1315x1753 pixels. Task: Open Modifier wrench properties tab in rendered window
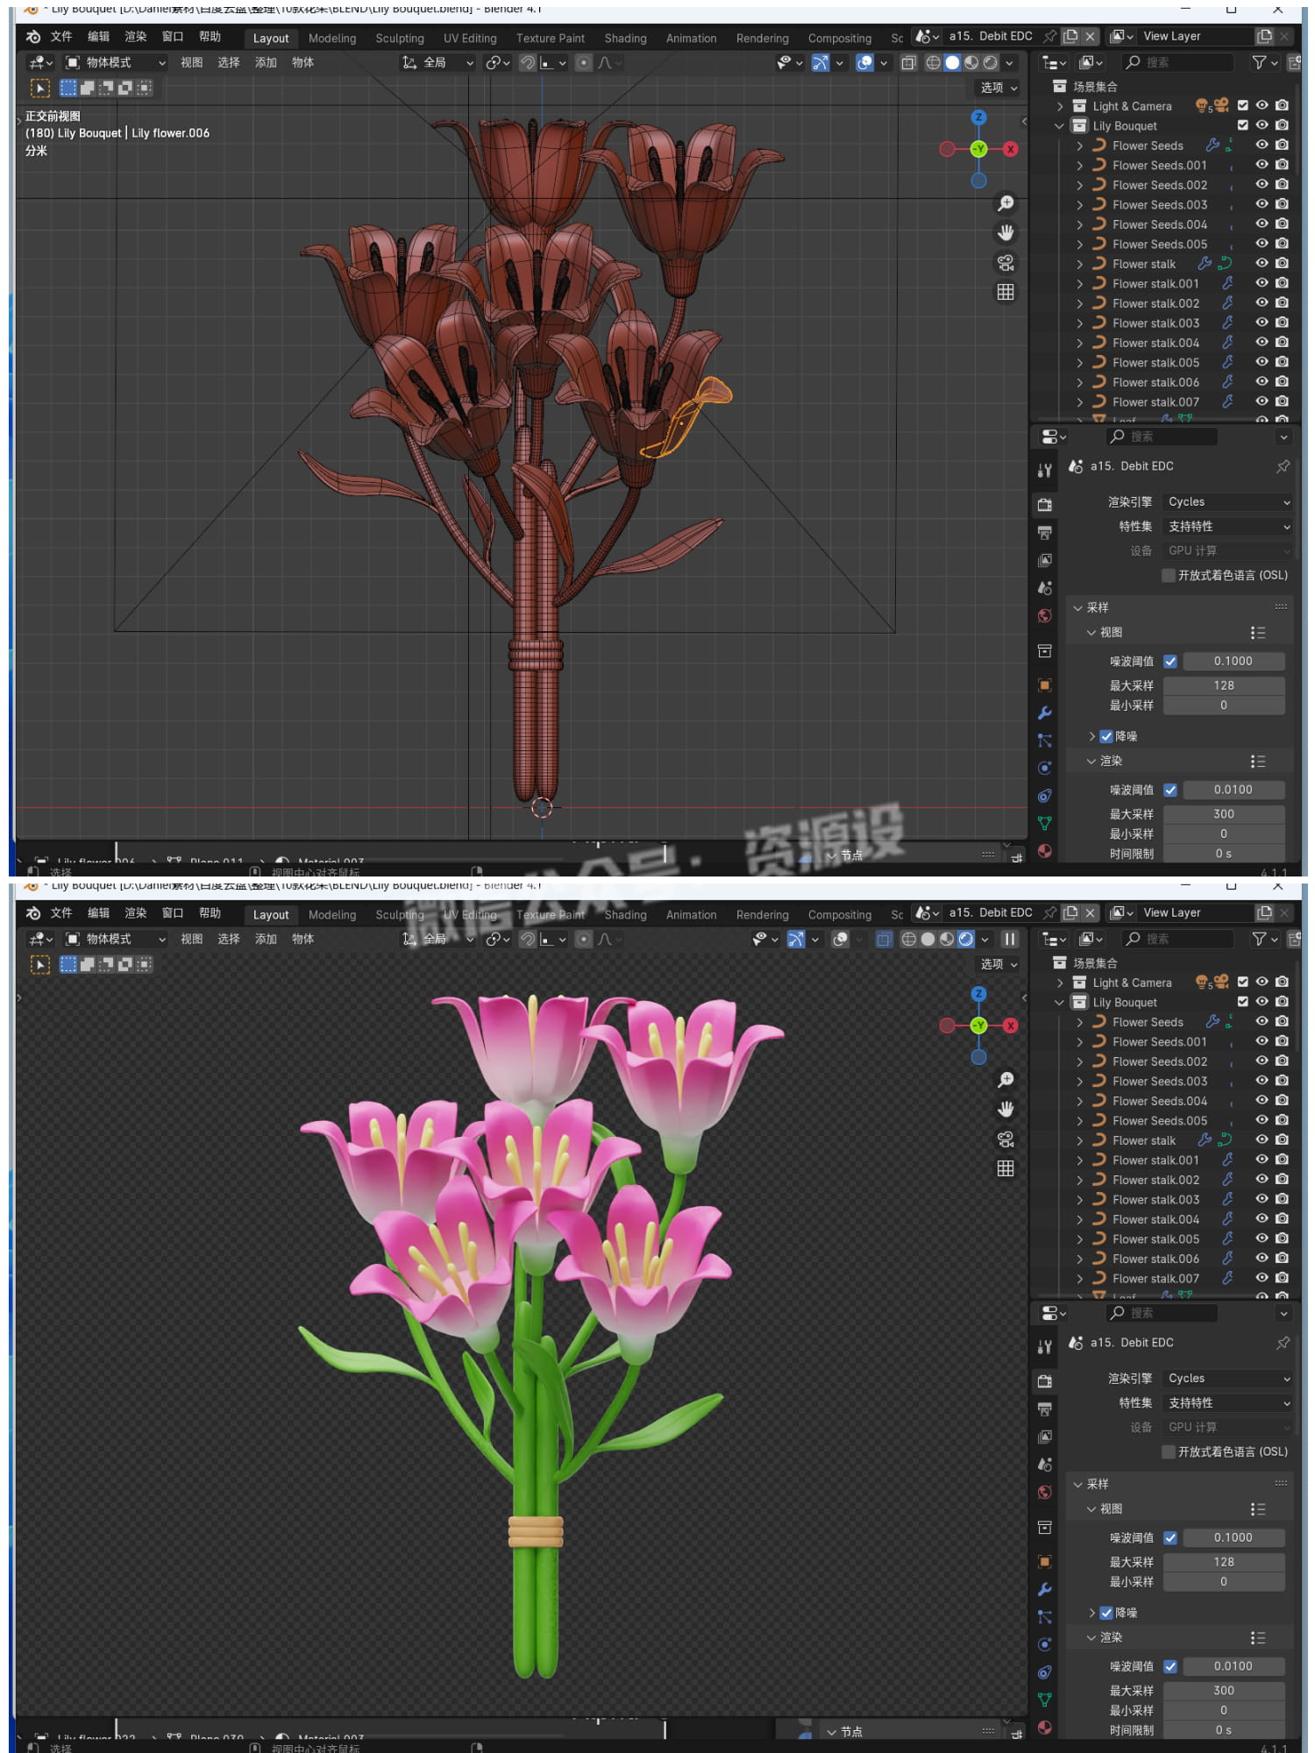coord(1045,1589)
